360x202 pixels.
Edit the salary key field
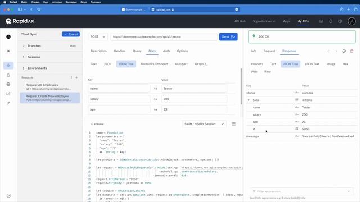(119, 99)
